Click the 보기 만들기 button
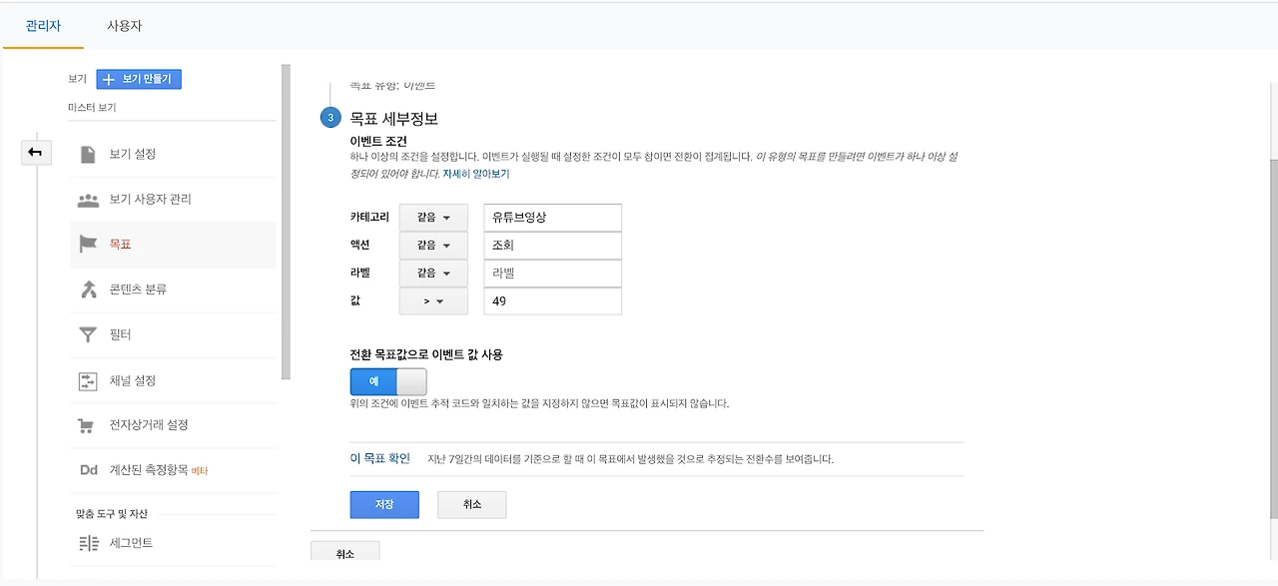The image size is (1278, 586). (x=139, y=79)
